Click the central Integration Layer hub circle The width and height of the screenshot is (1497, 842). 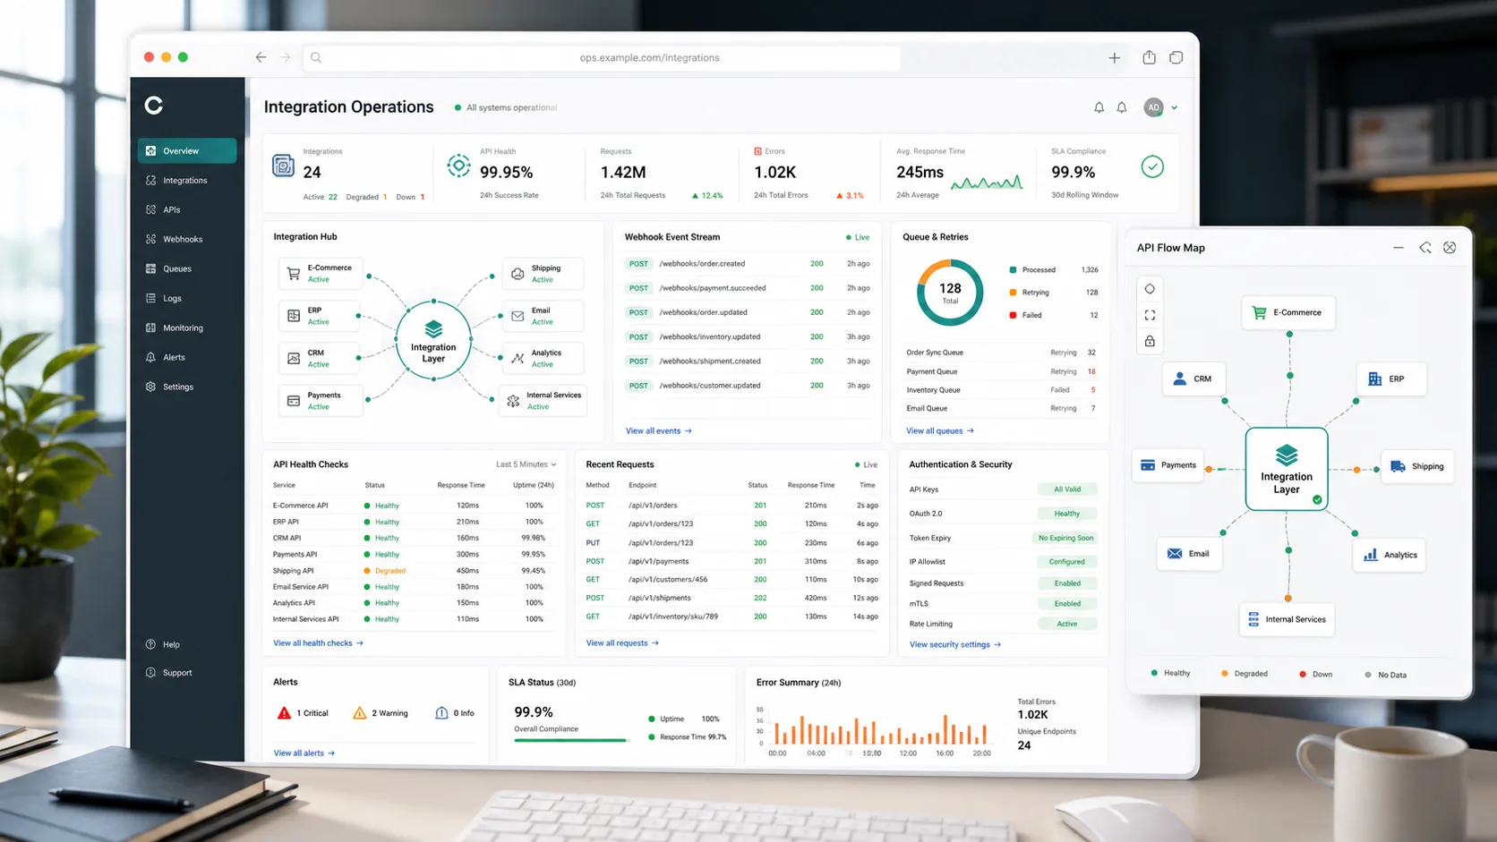[x=433, y=341]
